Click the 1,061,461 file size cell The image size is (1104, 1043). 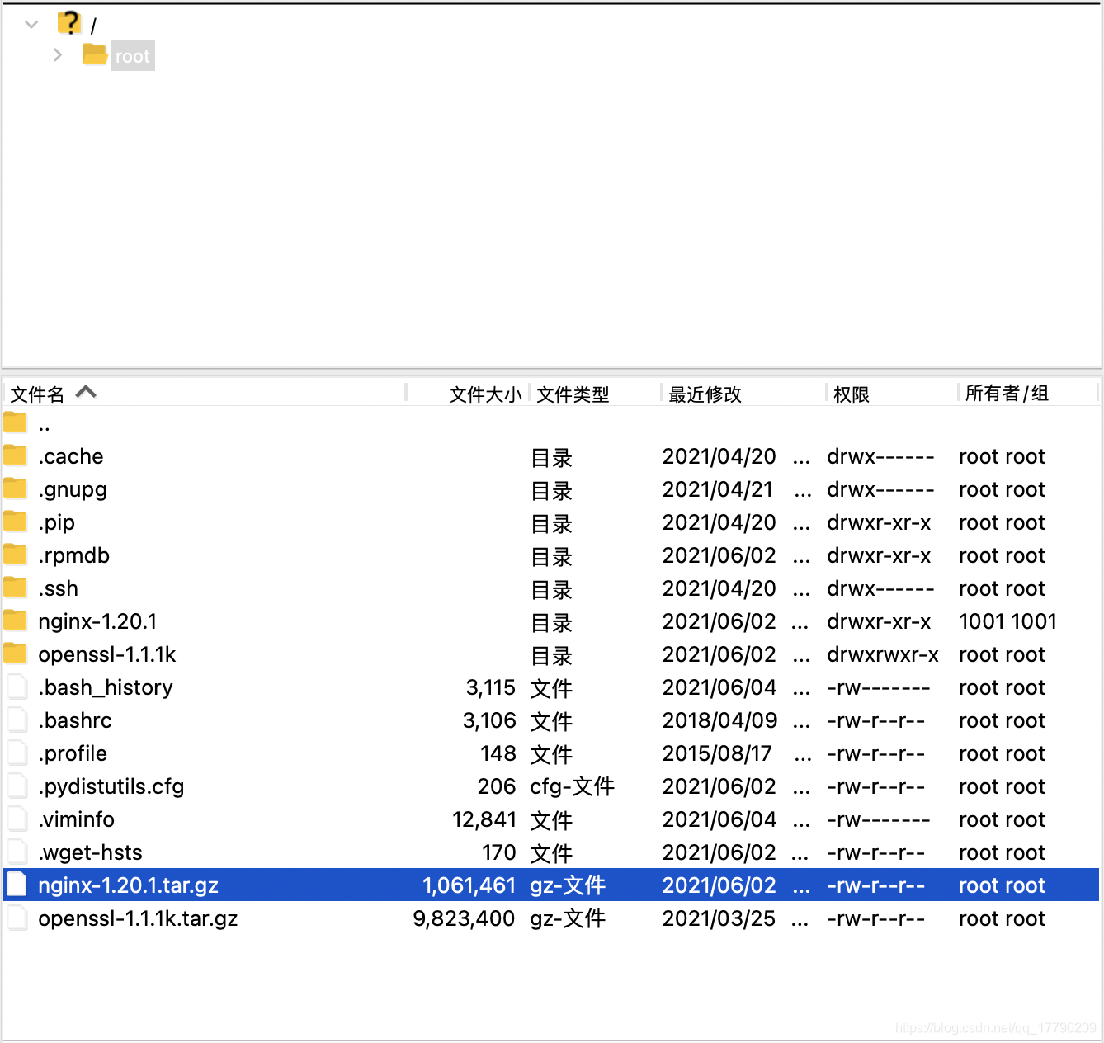tap(469, 886)
